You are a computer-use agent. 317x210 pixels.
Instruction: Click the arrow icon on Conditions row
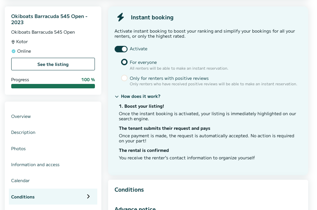point(88,196)
